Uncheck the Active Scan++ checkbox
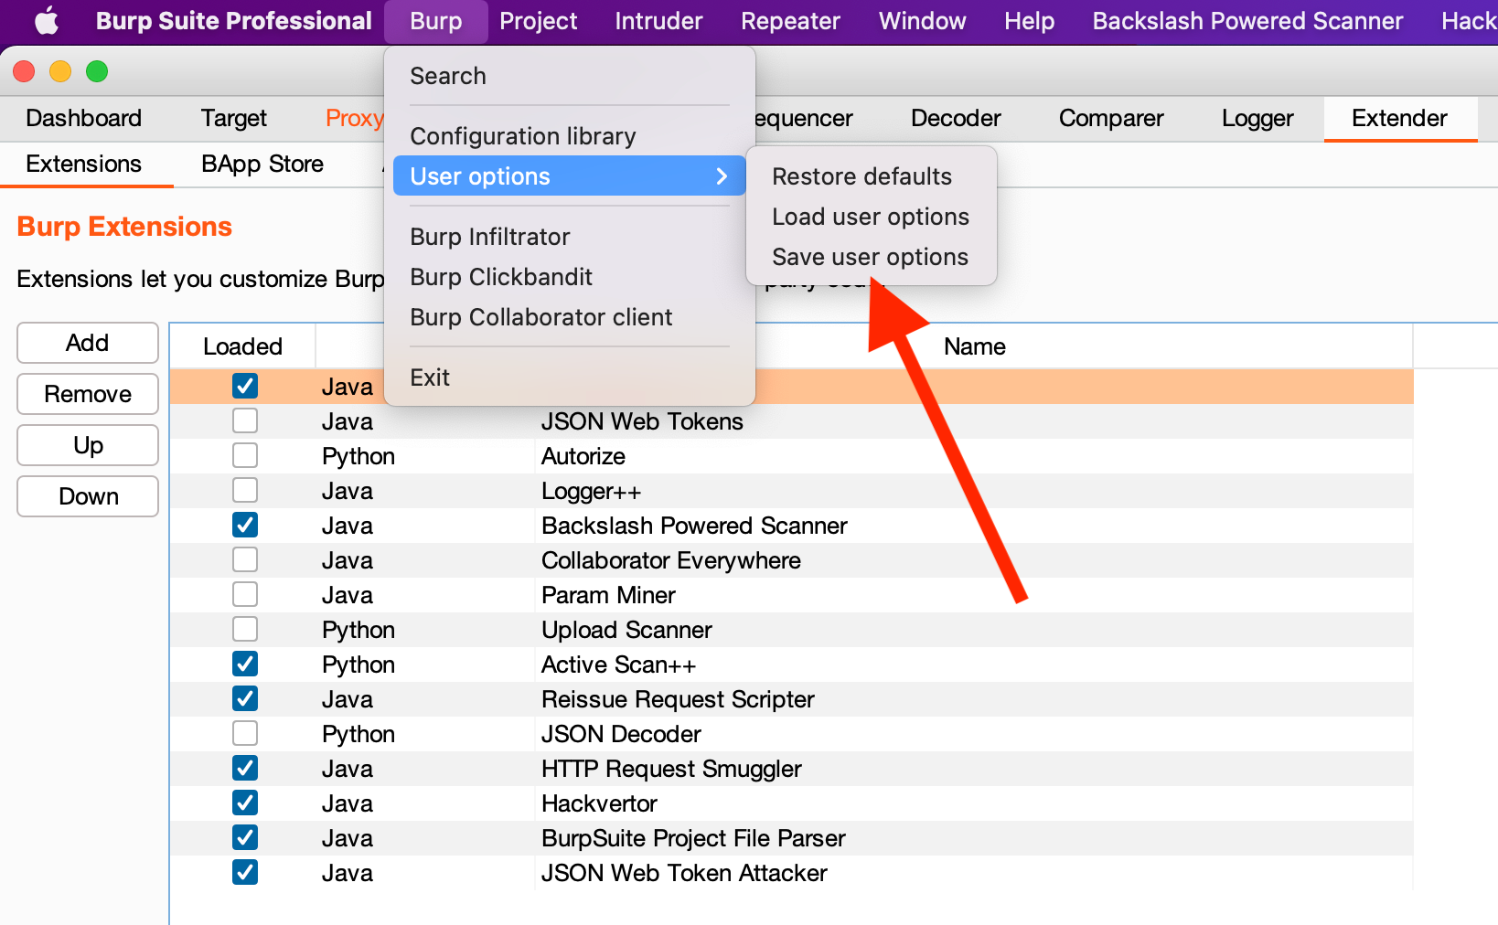The height and width of the screenshot is (925, 1498). [245, 664]
